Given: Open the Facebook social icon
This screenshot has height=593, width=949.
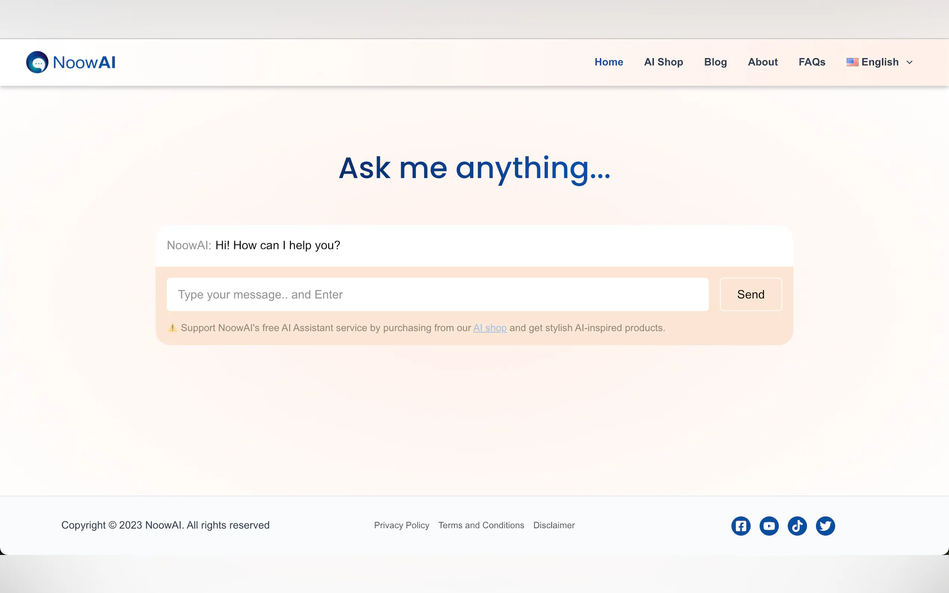Looking at the screenshot, I should click(741, 525).
